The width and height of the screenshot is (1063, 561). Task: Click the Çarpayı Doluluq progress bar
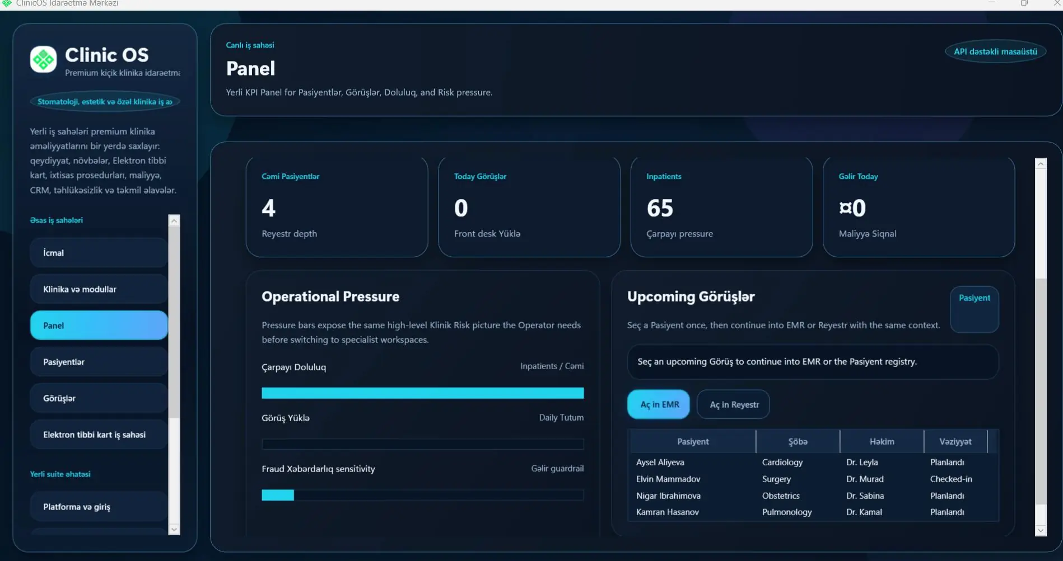click(423, 393)
